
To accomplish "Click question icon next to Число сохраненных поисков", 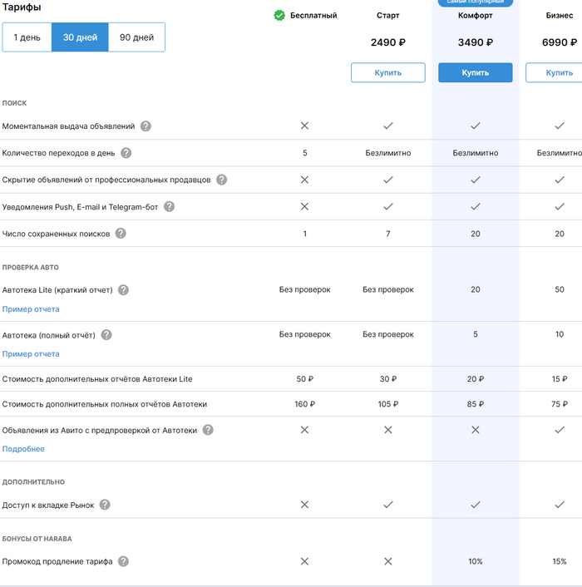I will pyautogui.click(x=121, y=234).
